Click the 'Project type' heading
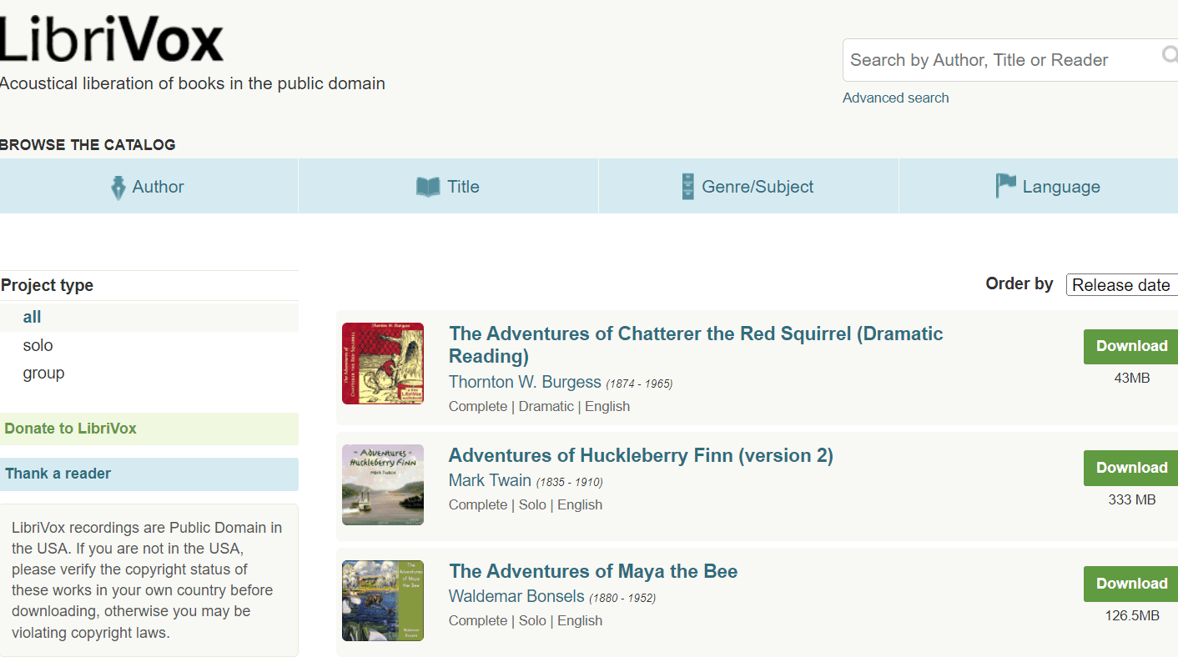The height and width of the screenshot is (662, 1178). (x=47, y=285)
